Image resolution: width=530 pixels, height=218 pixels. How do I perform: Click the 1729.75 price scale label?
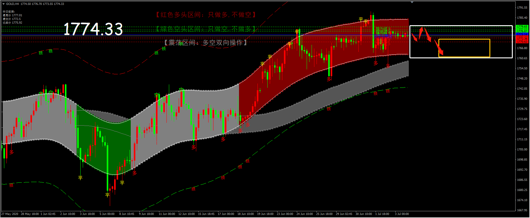[522, 109]
